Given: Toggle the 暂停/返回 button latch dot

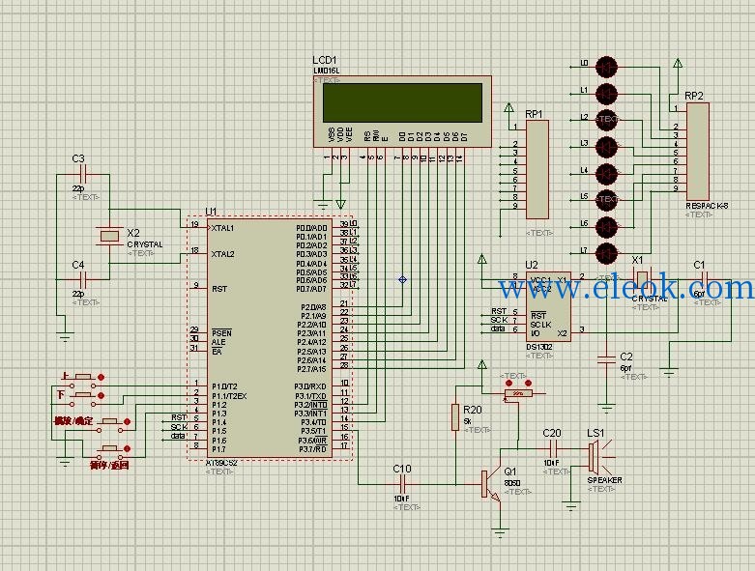Looking at the screenshot, I should click(x=127, y=448).
